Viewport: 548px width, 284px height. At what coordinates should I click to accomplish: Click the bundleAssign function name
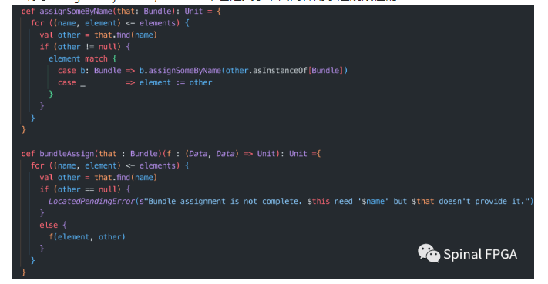pos(67,154)
